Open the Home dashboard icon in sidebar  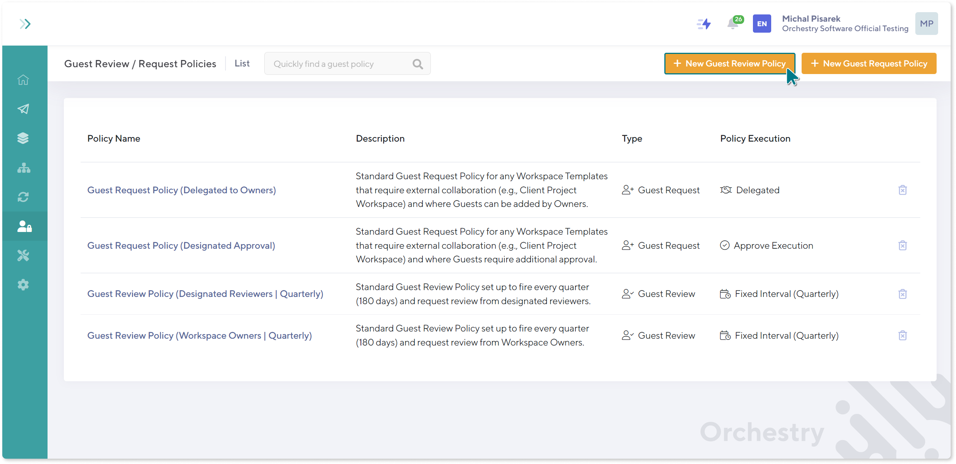pos(24,80)
